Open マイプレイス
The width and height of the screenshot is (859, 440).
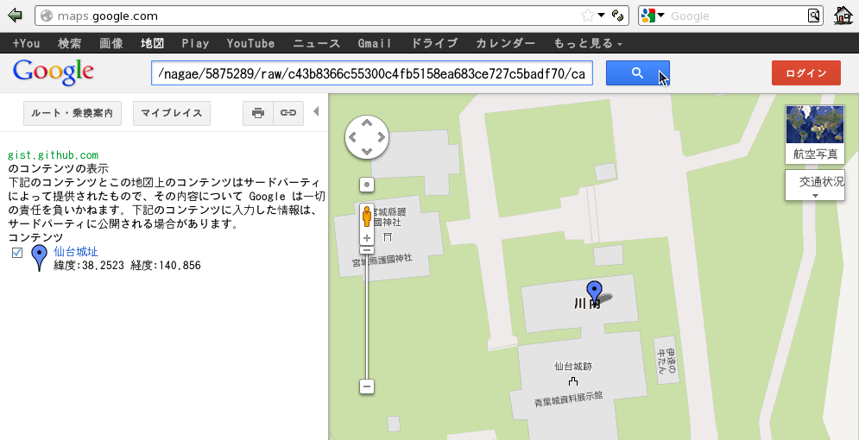(172, 113)
